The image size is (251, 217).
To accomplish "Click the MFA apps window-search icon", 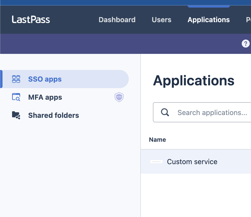I will tap(16, 97).
